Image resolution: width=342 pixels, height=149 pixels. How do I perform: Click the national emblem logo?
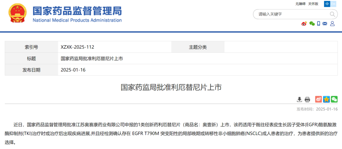coord(18,13)
